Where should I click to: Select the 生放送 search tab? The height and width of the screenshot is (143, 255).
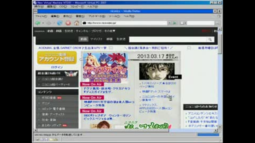tap(121, 39)
